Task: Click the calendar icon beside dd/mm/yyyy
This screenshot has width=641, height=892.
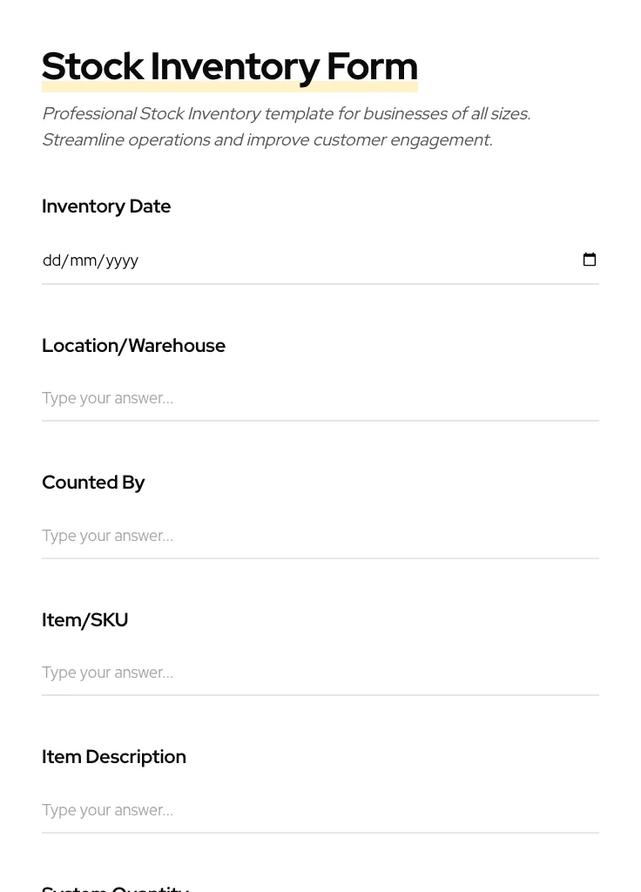Action: tap(590, 259)
